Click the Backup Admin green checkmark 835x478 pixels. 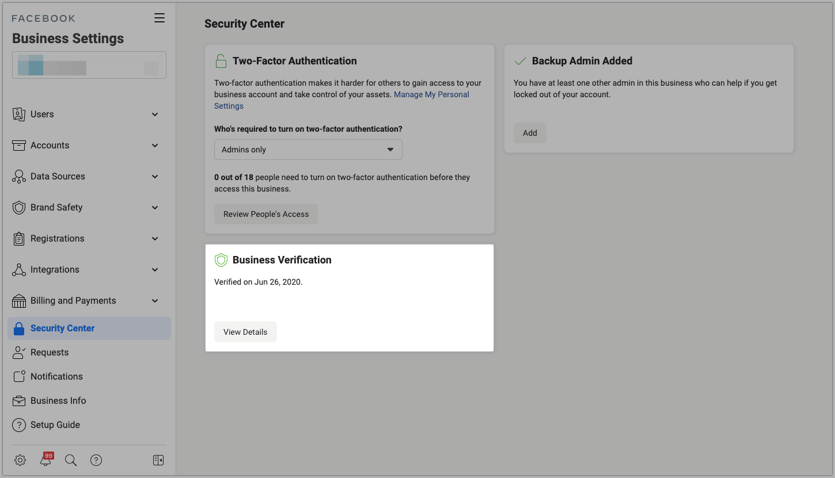[521, 61]
